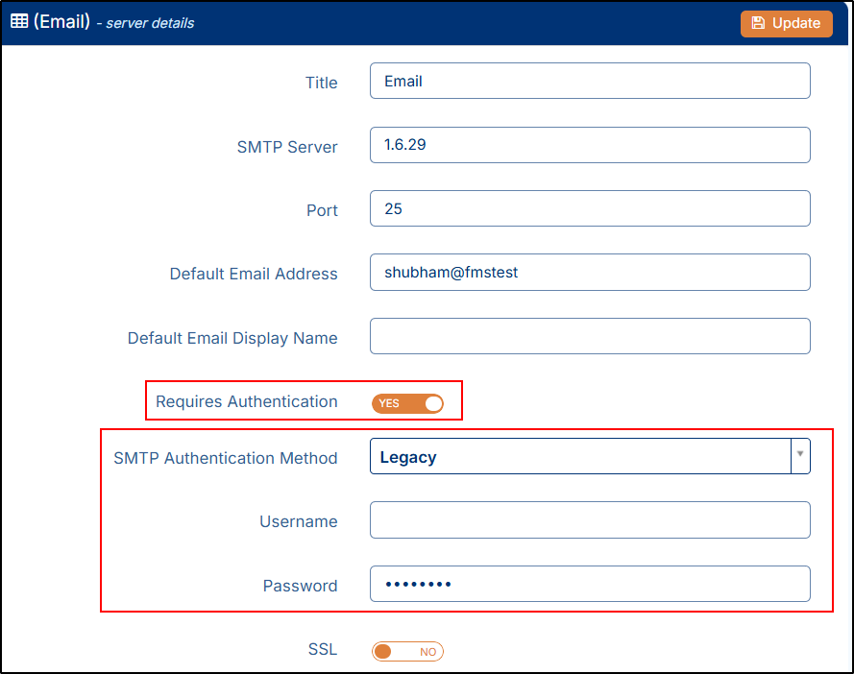The width and height of the screenshot is (854, 674).
Task: Click the Default Email Address field
Action: 589,273
